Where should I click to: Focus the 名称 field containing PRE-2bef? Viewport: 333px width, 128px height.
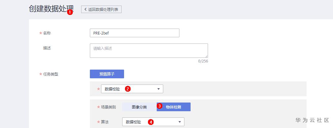click(x=134, y=33)
